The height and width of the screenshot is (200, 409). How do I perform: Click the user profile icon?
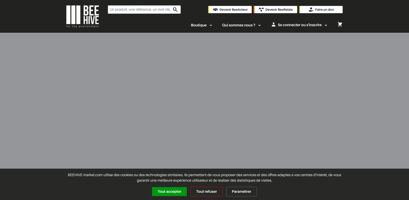pyautogui.click(x=273, y=25)
